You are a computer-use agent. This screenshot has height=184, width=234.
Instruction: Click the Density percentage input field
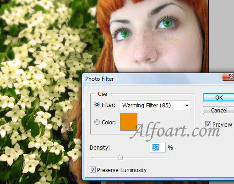click(158, 148)
